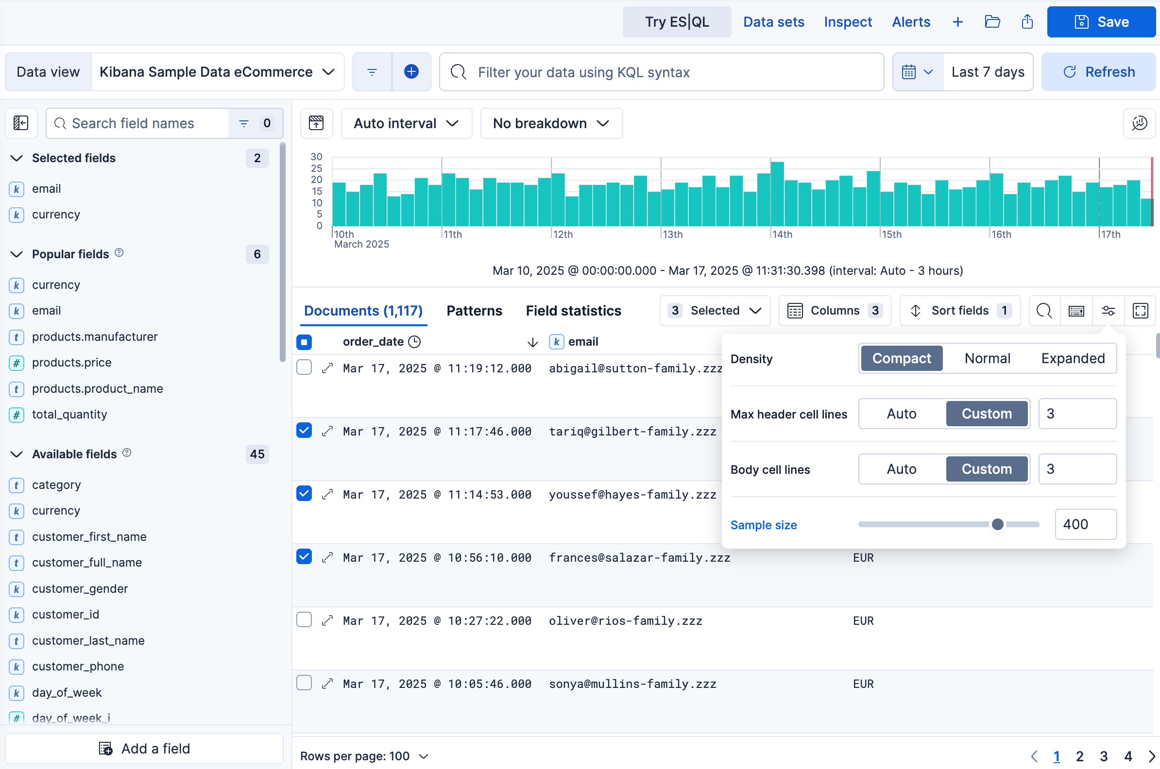Toggle display settings sliders icon

pyautogui.click(x=1108, y=310)
